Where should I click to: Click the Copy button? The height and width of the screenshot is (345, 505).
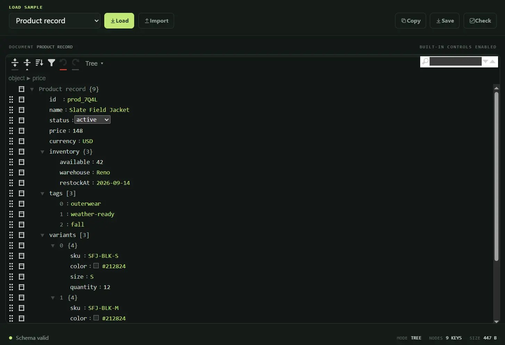click(x=410, y=21)
